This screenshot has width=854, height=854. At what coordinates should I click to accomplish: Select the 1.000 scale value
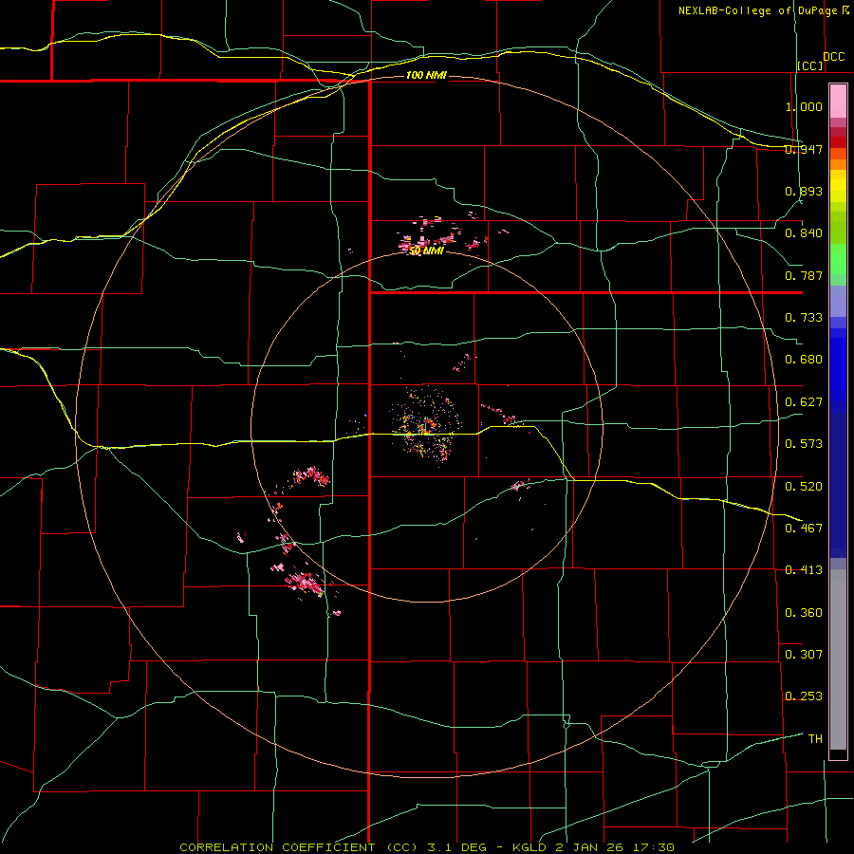click(x=804, y=106)
